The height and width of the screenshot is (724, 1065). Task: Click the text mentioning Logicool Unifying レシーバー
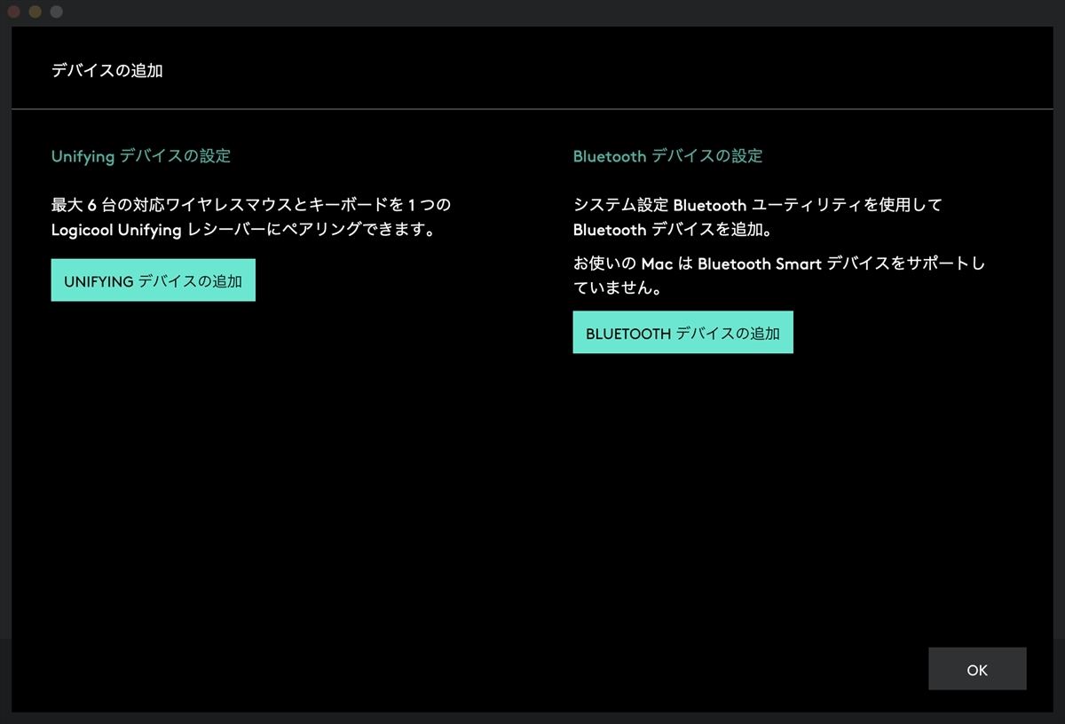coord(251,217)
